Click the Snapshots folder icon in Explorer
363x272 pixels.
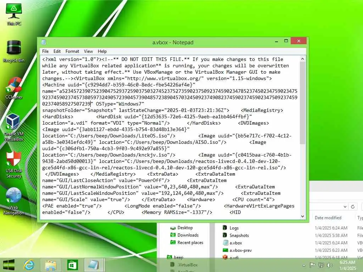[225, 235]
